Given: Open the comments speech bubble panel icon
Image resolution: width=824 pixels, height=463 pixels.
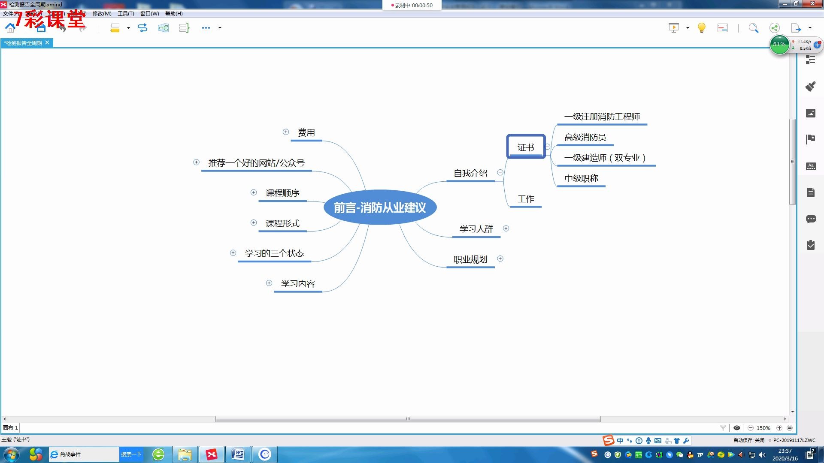Looking at the screenshot, I should point(810,219).
